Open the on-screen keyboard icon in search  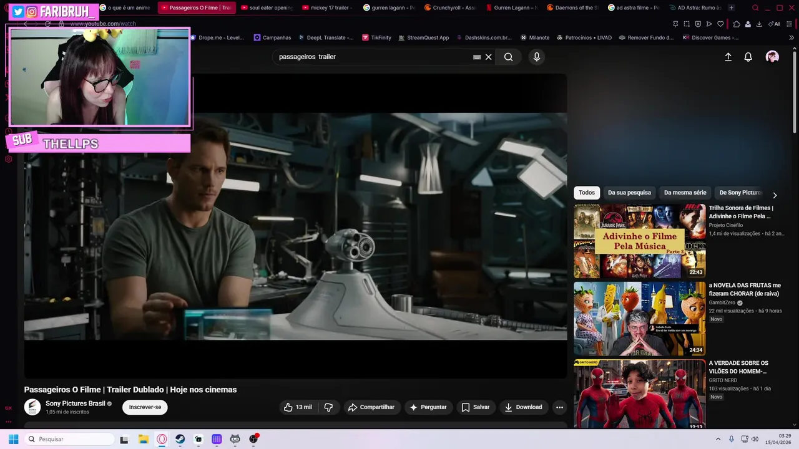477,57
